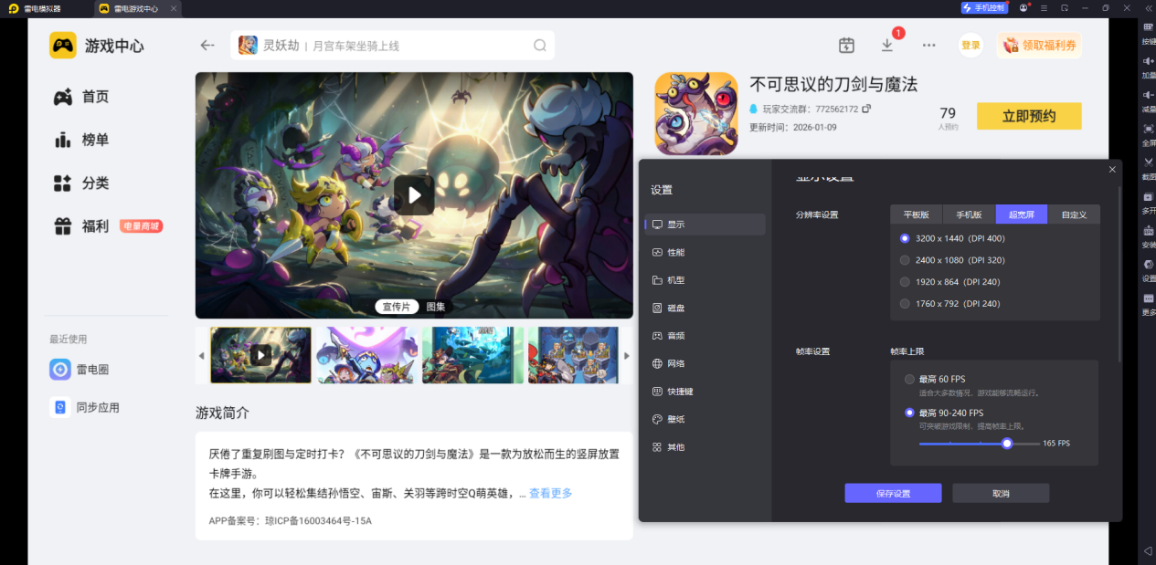The width and height of the screenshot is (1156, 565).
Task: Select 1760 x 792 (DPI 240) resolution
Action: pyautogui.click(x=949, y=304)
